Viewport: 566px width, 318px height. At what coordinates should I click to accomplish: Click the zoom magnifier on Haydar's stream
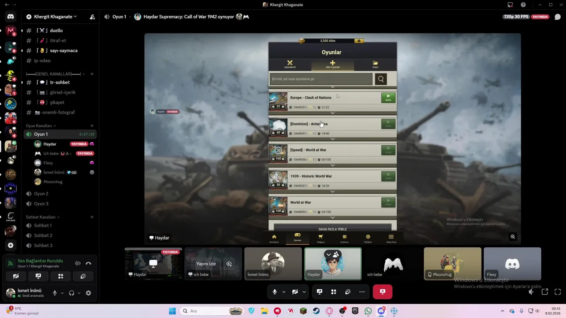(x=512, y=237)
